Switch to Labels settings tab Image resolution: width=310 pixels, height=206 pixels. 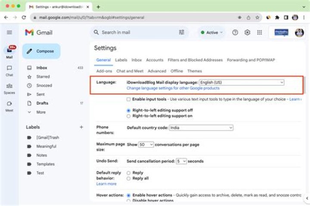pos(121,60)
